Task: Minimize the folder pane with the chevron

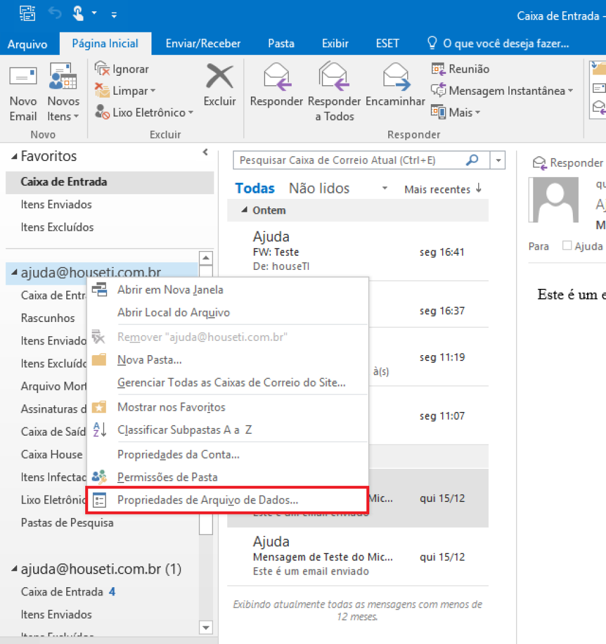Action: coord(205,152)
